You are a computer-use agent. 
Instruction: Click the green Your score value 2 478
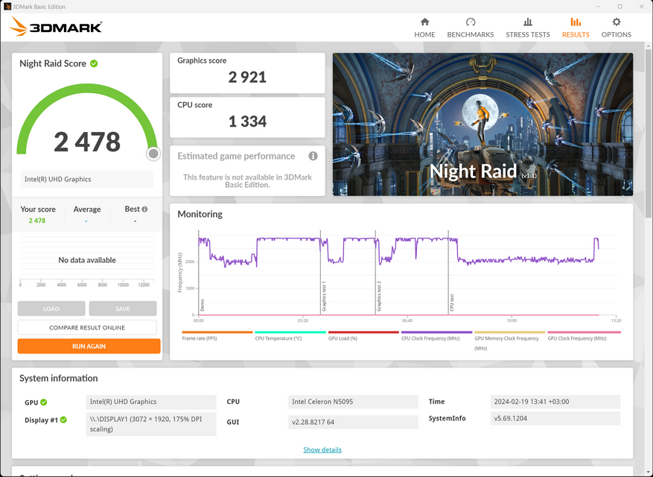37,221
